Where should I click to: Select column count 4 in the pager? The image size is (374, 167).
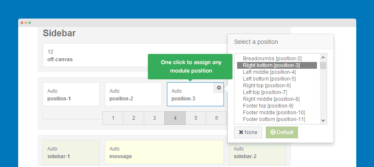(x=175, y=118)
